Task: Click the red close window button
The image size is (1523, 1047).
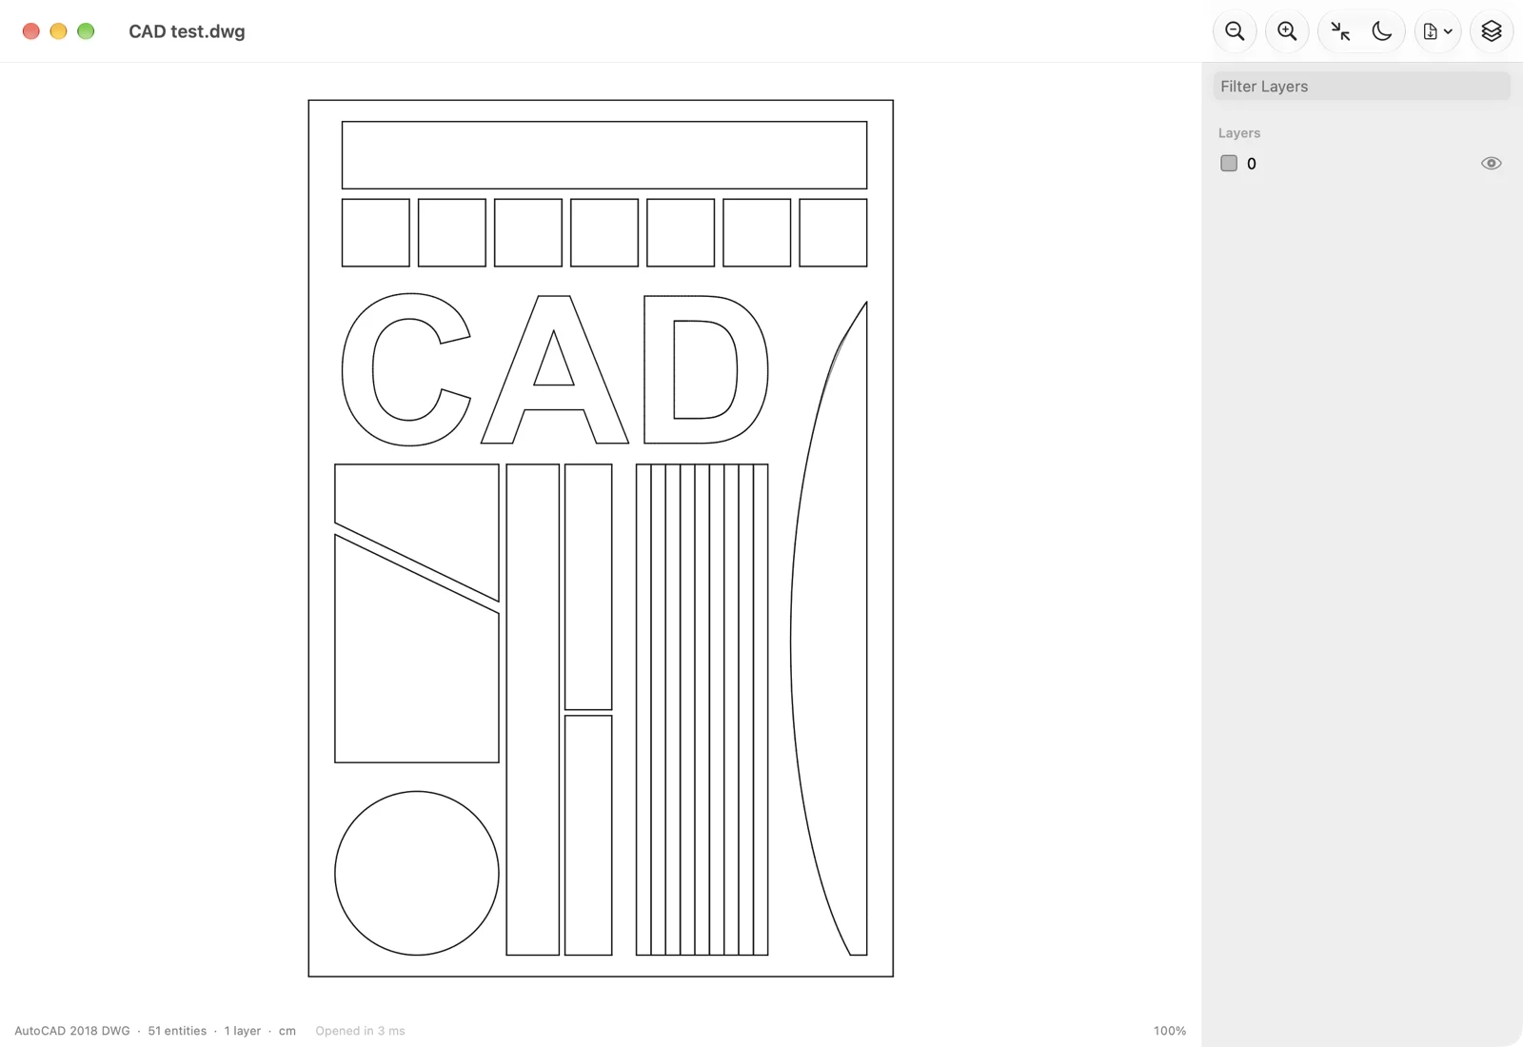Action: point(30,31)
